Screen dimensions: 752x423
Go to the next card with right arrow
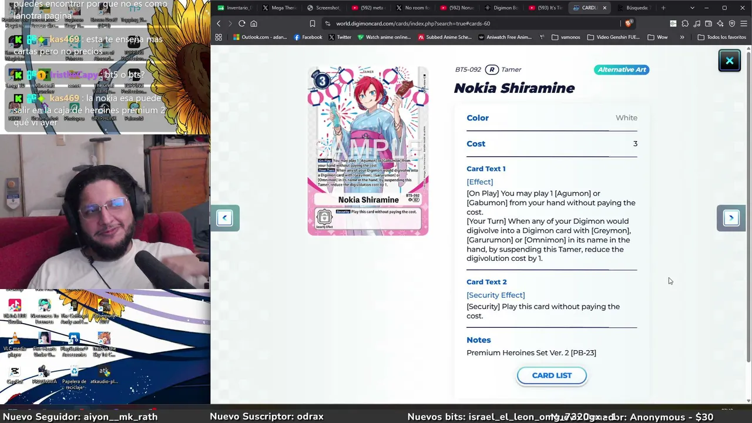pyautogui.click(x=731, y=218)
